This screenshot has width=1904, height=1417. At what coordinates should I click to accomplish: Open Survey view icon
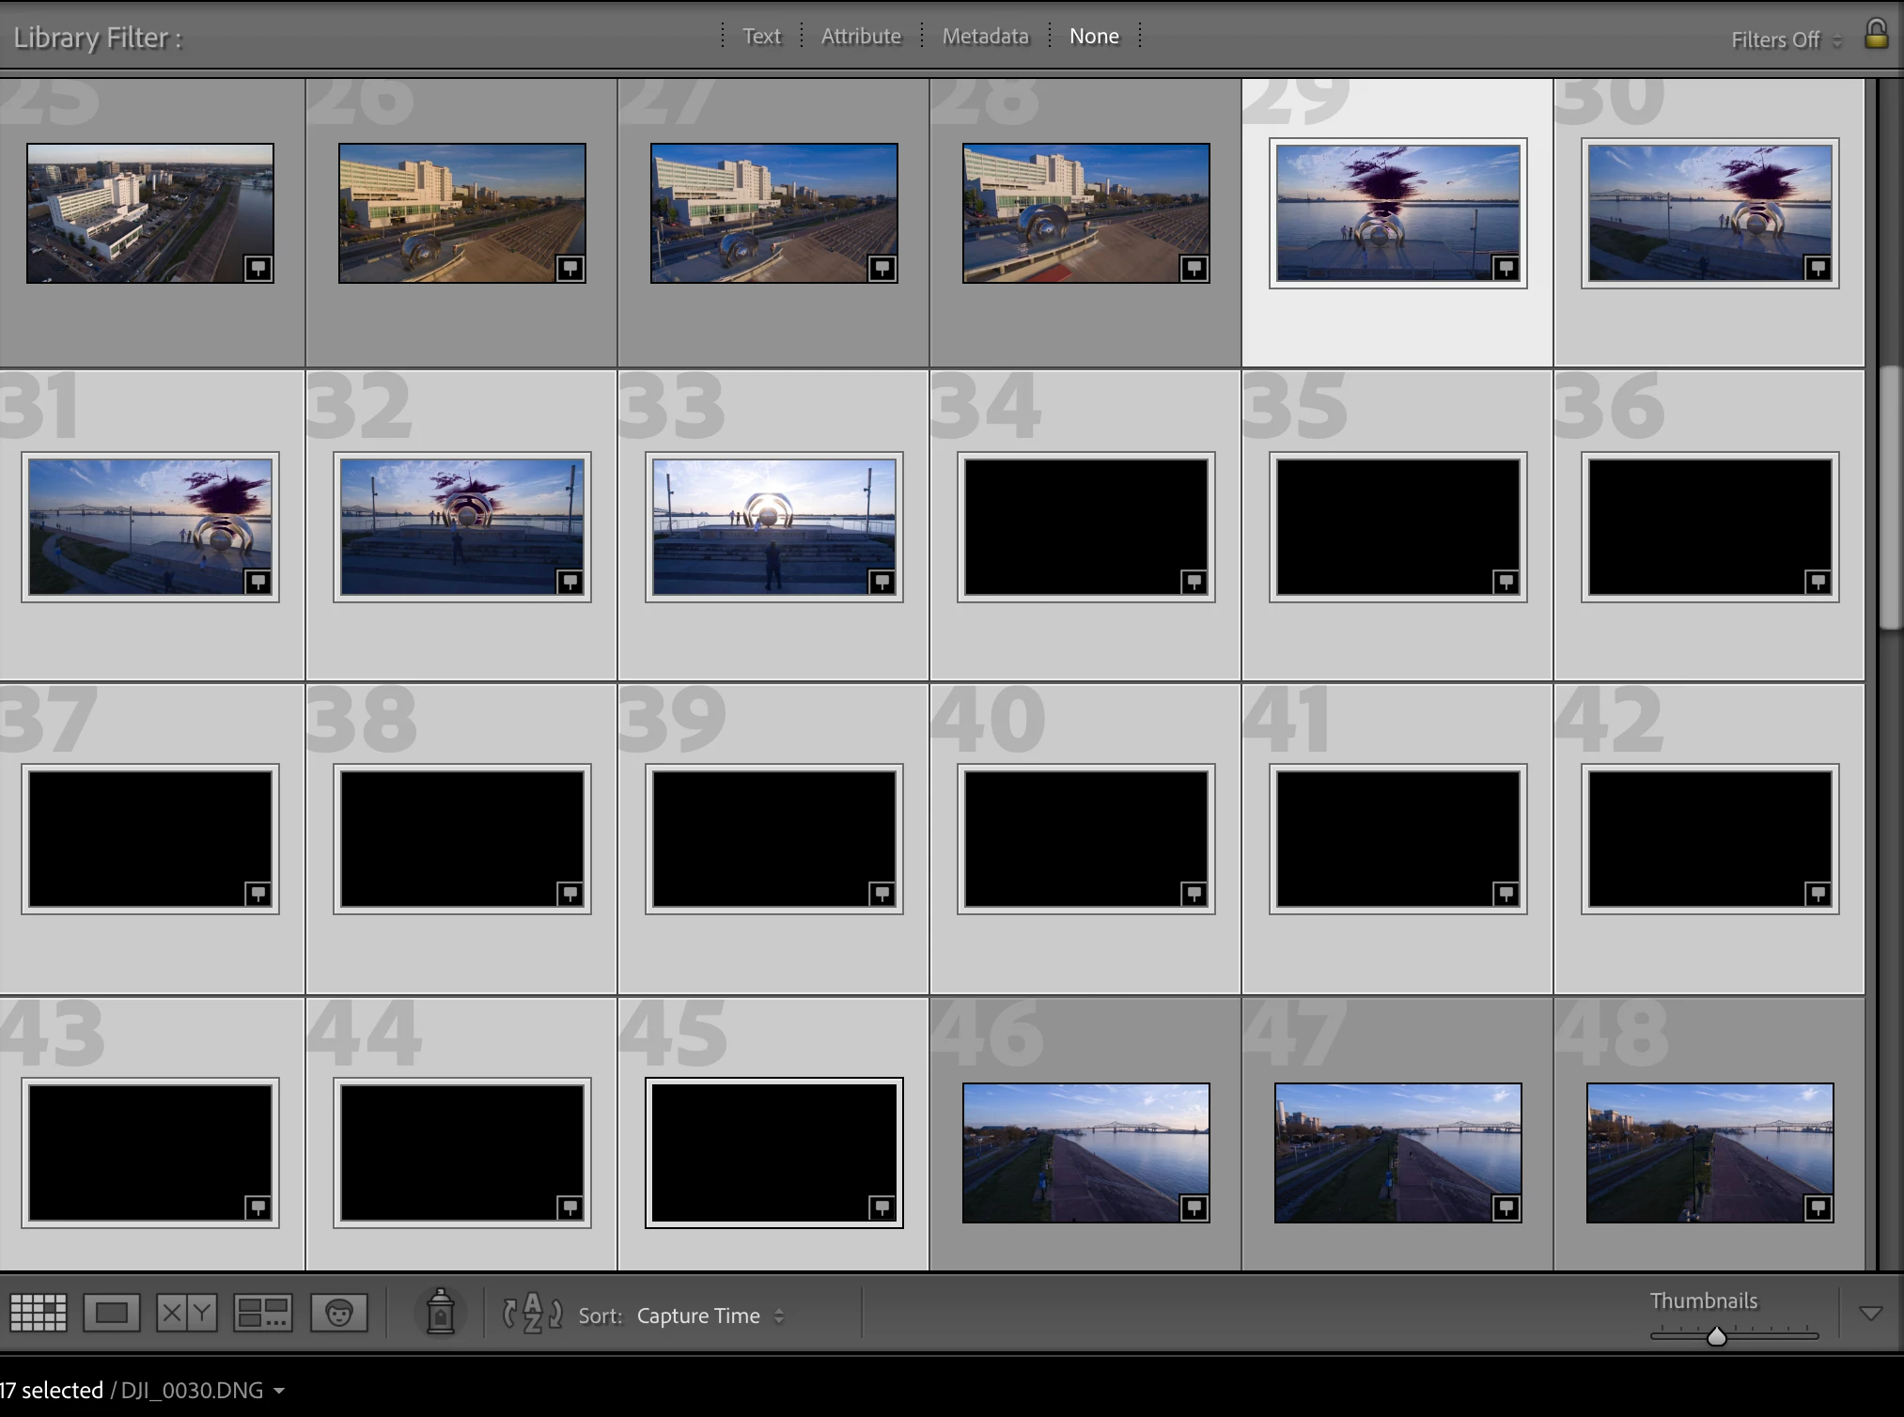click(x=263, y=1313)
